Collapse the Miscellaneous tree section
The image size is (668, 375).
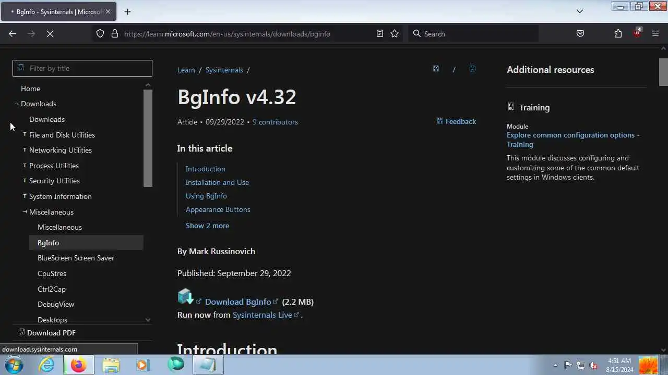pos(25,211)
